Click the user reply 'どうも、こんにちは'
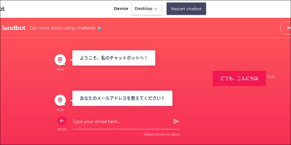The height and width of the screenshot is (145, 291). click(239, 78)
